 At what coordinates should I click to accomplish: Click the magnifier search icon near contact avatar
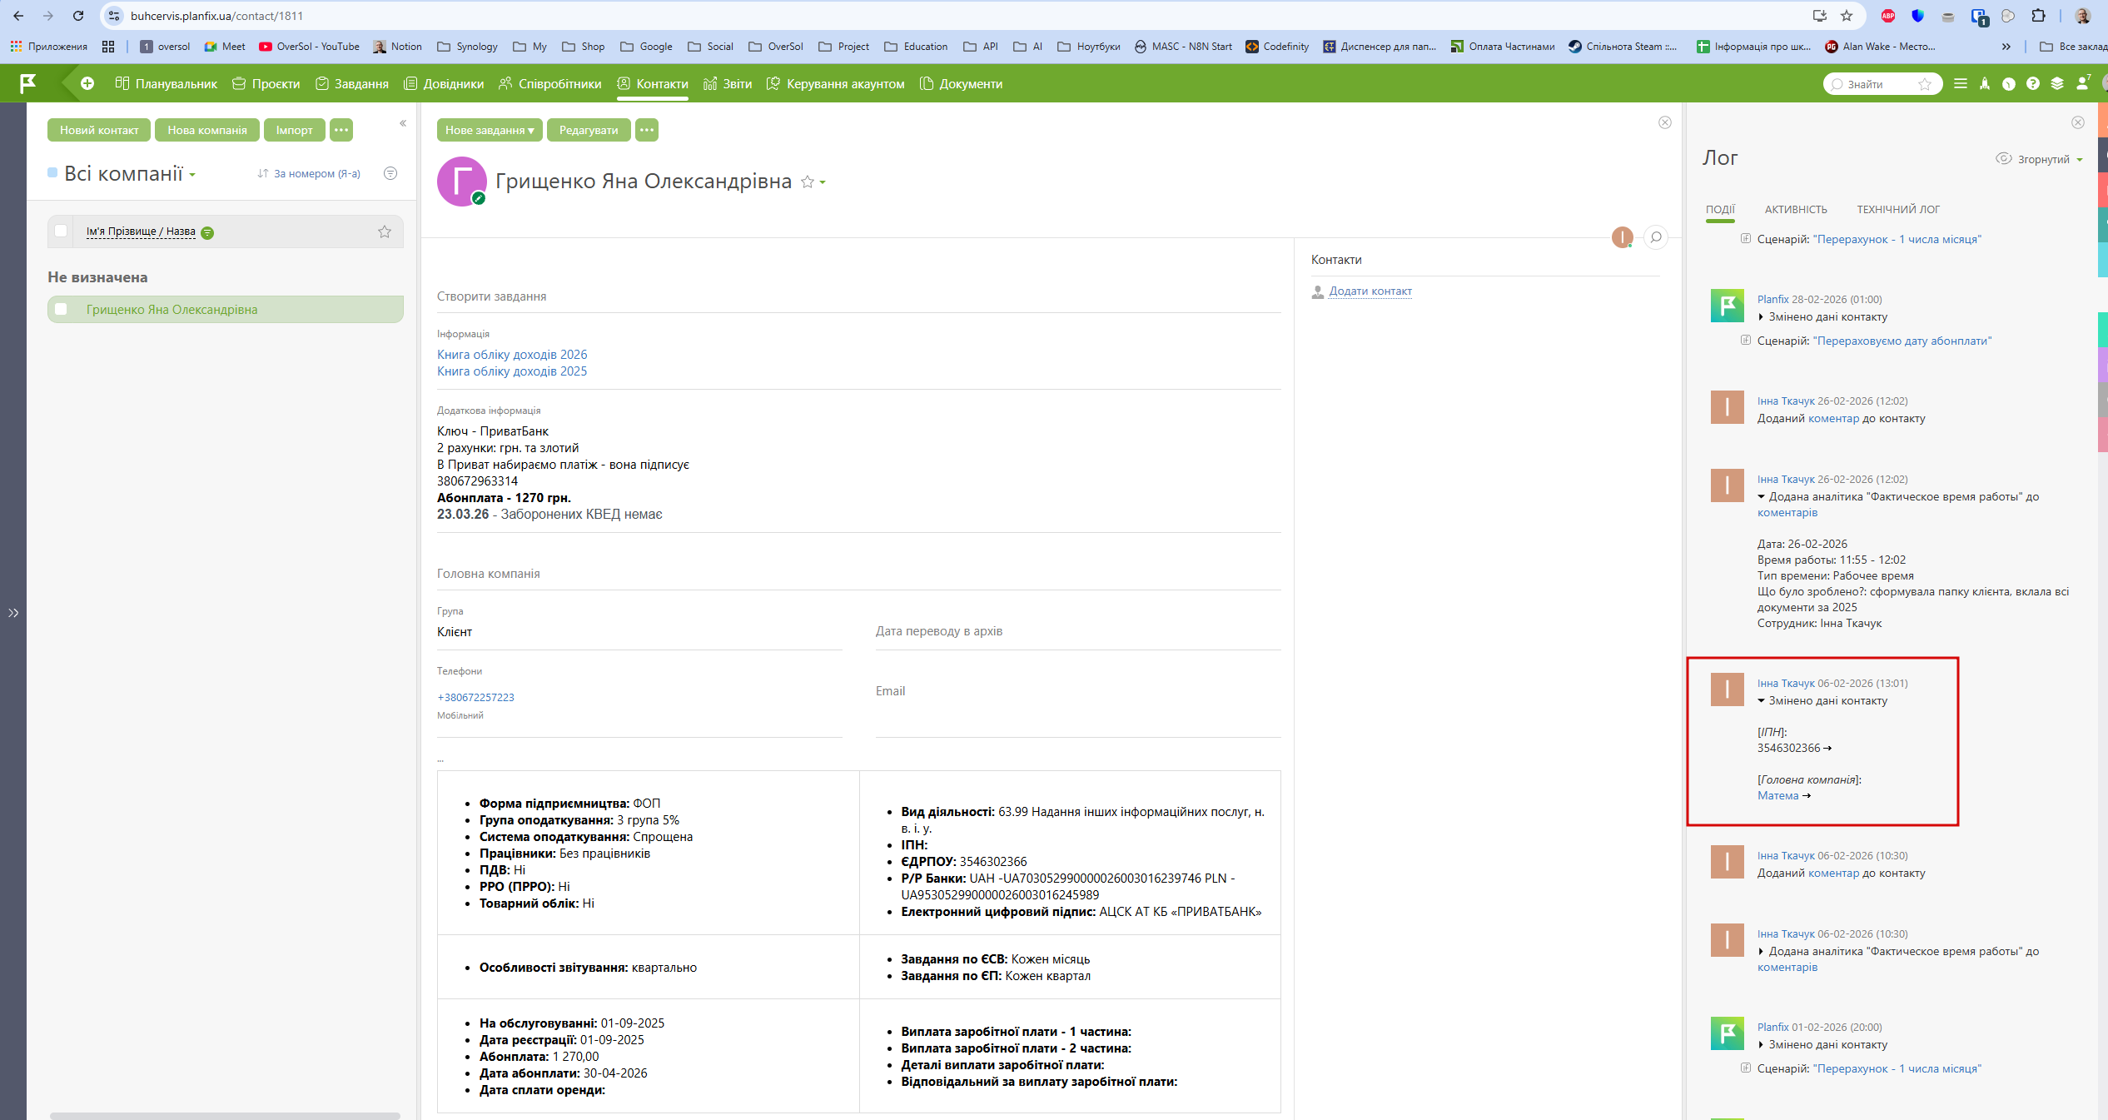pos(1656,237)
